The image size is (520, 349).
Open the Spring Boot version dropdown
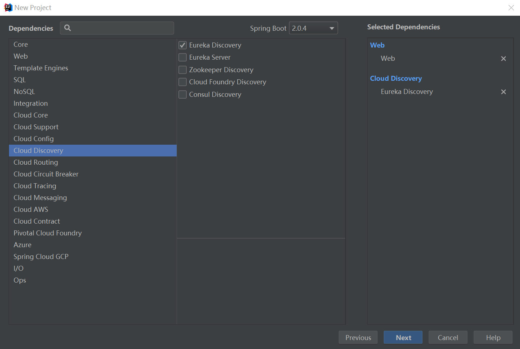point(313,28)
